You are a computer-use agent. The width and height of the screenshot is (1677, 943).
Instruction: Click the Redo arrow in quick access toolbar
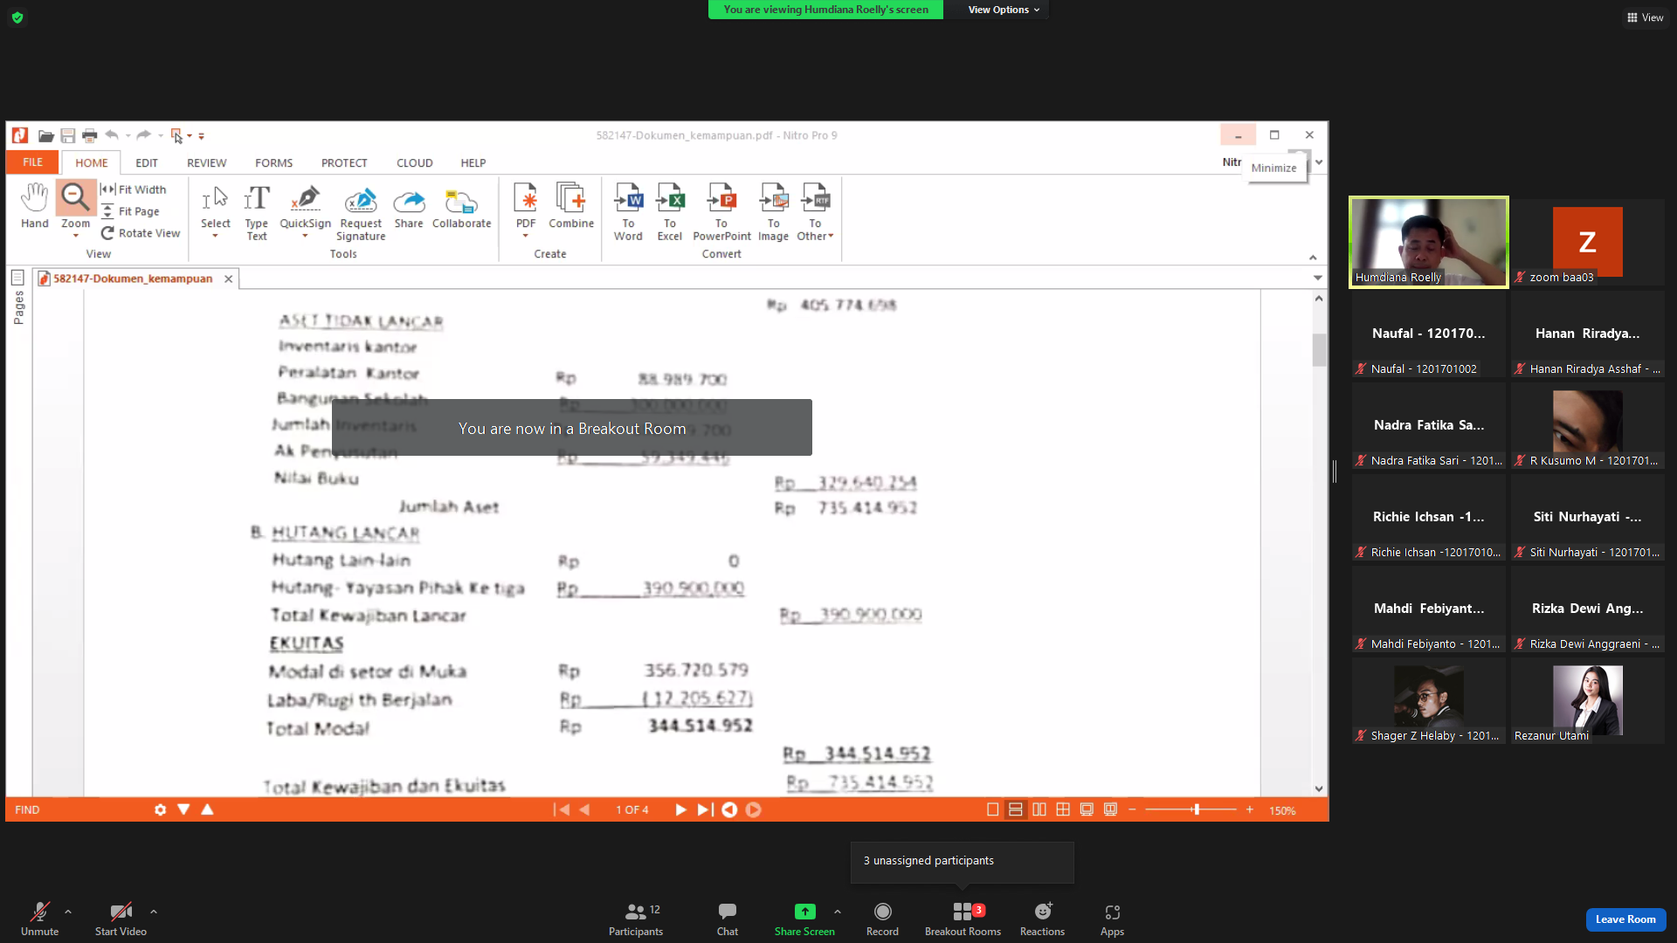pyautogui.click(x=144, y=135)
